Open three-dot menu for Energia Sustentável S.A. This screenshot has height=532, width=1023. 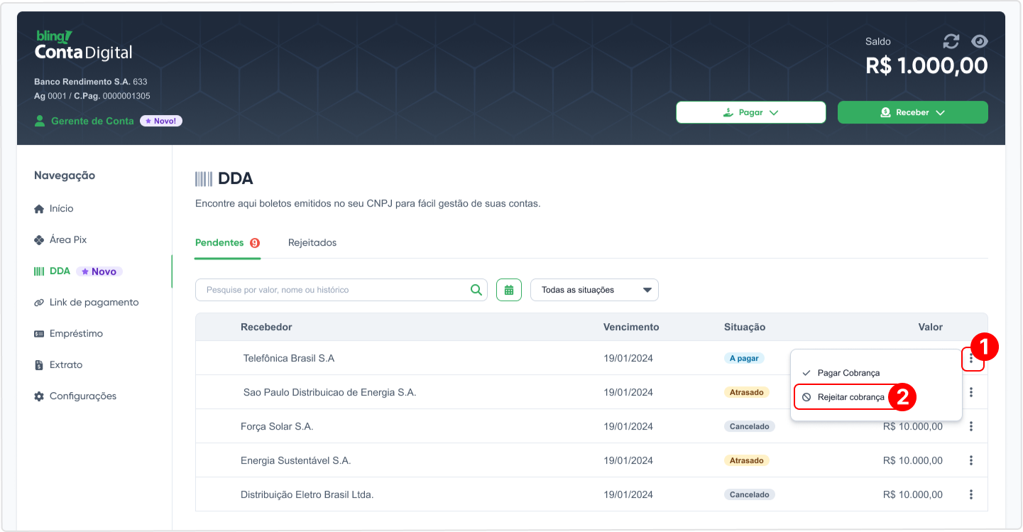click(x=971, y=460)
